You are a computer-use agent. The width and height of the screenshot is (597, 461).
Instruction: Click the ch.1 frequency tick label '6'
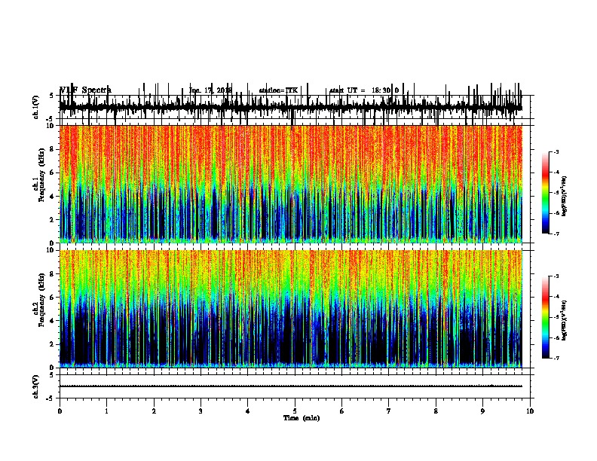coord(52,172)
